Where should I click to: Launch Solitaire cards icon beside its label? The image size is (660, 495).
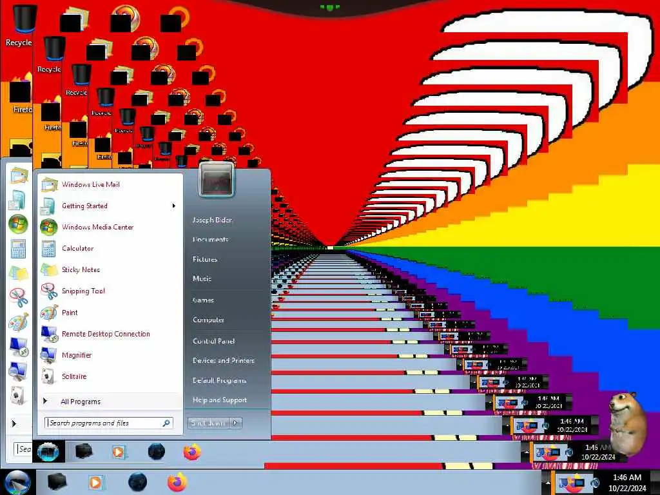click(x=49, y=376)
